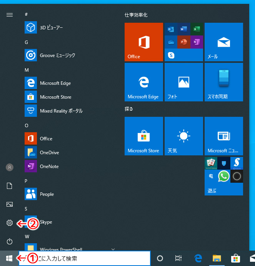
Task: Click the Cortana circle on the taskbar
Action: click(x=160, y=258)
